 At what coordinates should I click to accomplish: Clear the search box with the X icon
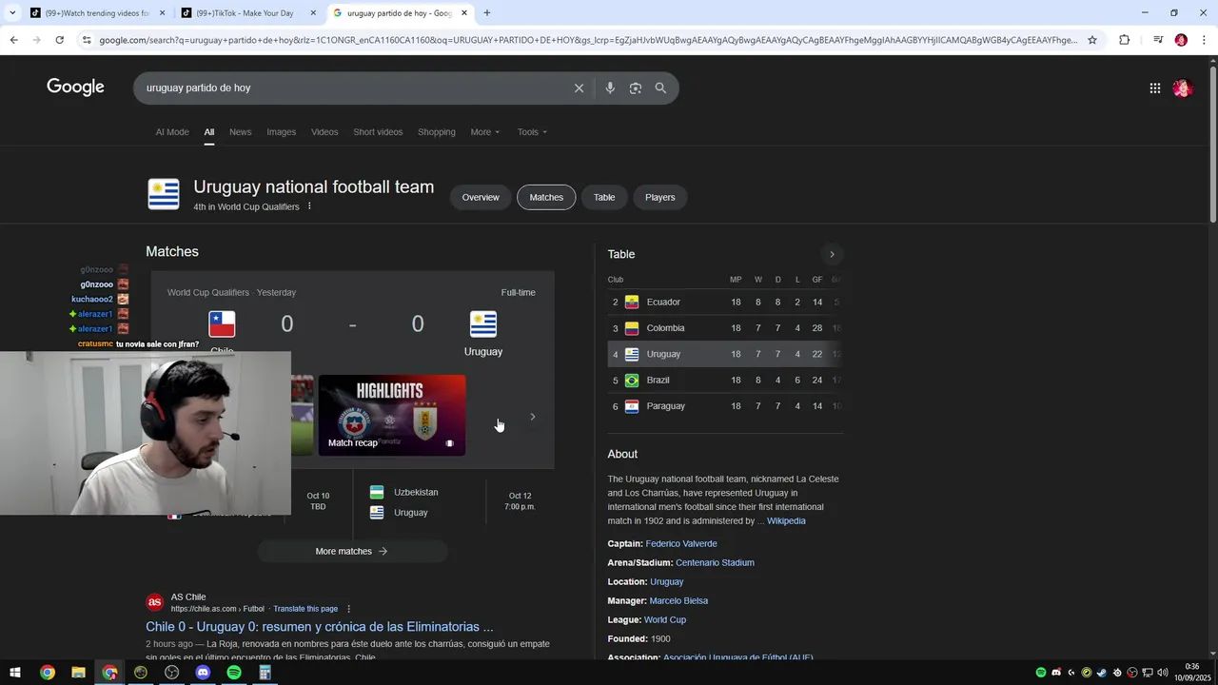pos(579,88)
